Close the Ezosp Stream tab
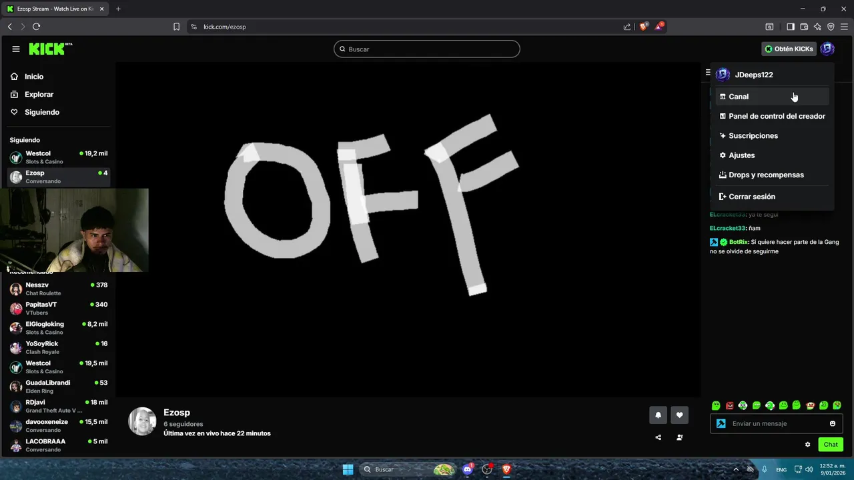 102,9
